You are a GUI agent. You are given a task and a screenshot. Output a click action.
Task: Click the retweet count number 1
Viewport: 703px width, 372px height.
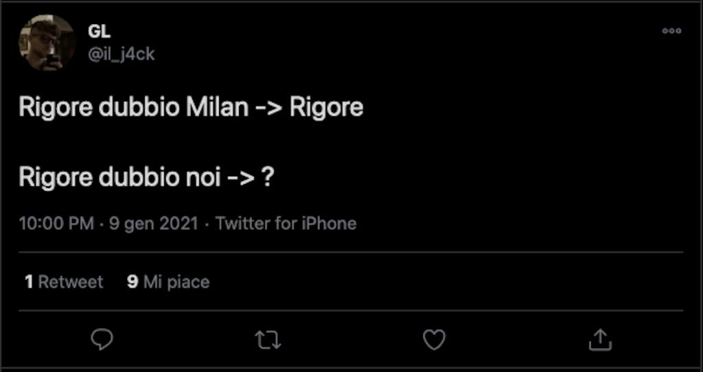pyautogui.click(x=29, y=281)
